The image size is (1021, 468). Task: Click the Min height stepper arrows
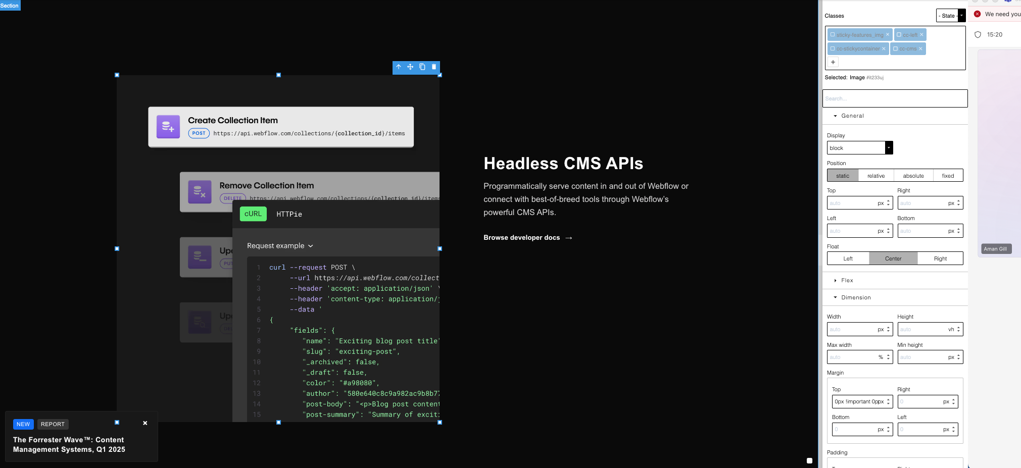[x=958, y=357]
